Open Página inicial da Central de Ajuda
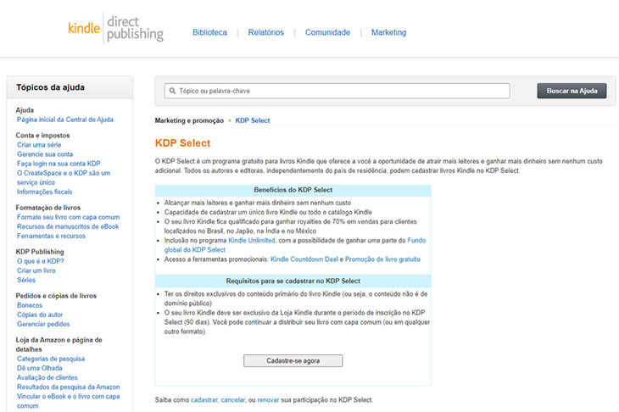 65,120
